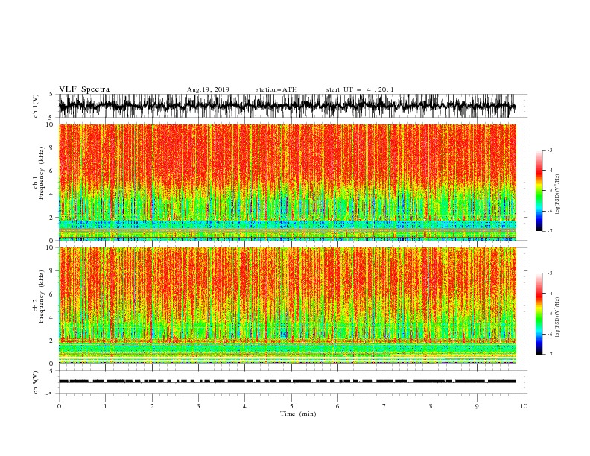Select the date text "Aug.19, 2019"
Viewport: 590px width, 456px height.
click(208, 89)
